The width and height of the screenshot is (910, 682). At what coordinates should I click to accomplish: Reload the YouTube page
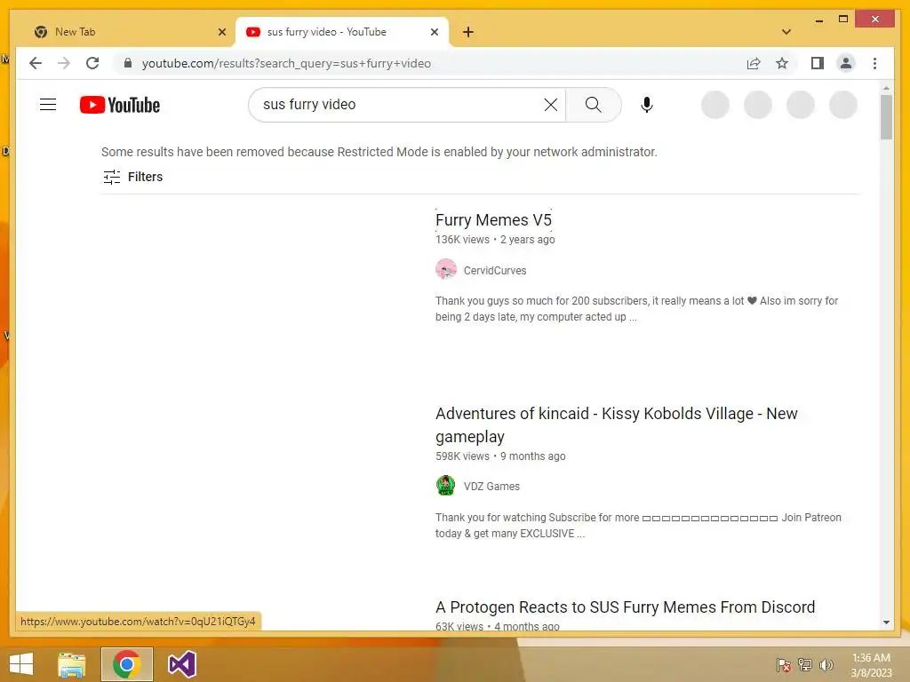pyautogui.click(x=92, y=63)
